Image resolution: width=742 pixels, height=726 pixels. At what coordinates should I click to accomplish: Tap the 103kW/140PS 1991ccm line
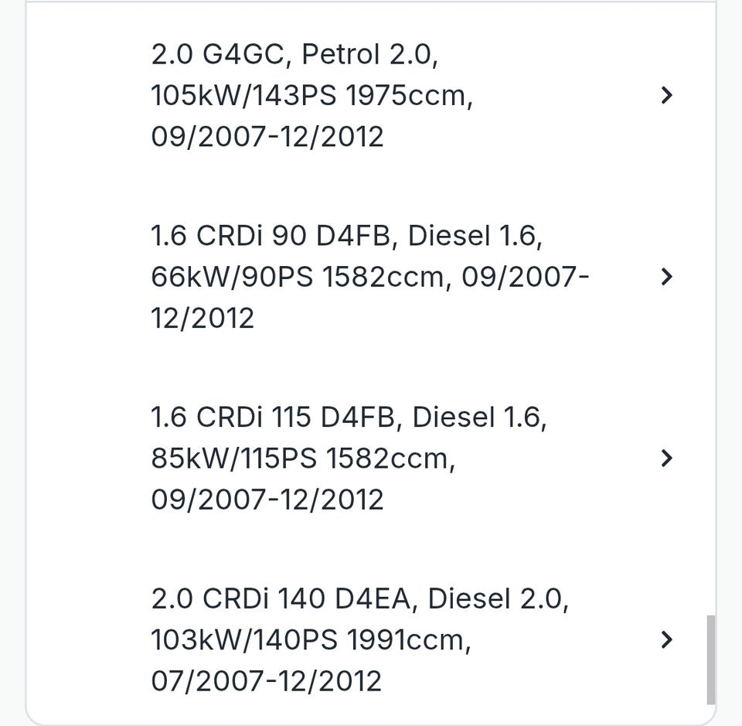click(311, 640)
